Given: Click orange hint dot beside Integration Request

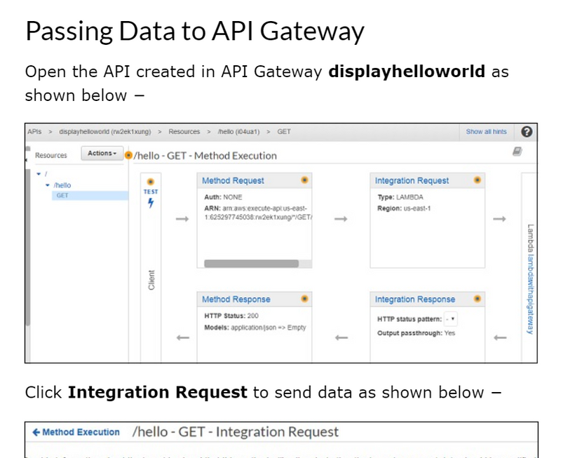Looking at the screenshot, I should 477,180.
